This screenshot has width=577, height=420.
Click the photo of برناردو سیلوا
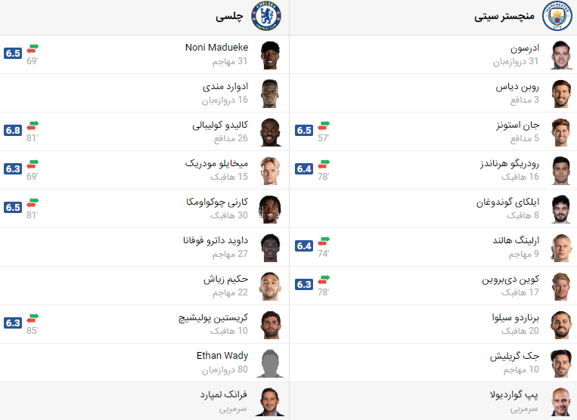(x=561, y=325)
